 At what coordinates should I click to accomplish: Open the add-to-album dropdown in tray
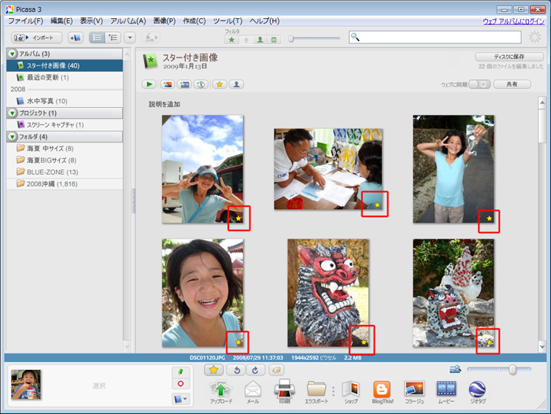pos(180,399)
